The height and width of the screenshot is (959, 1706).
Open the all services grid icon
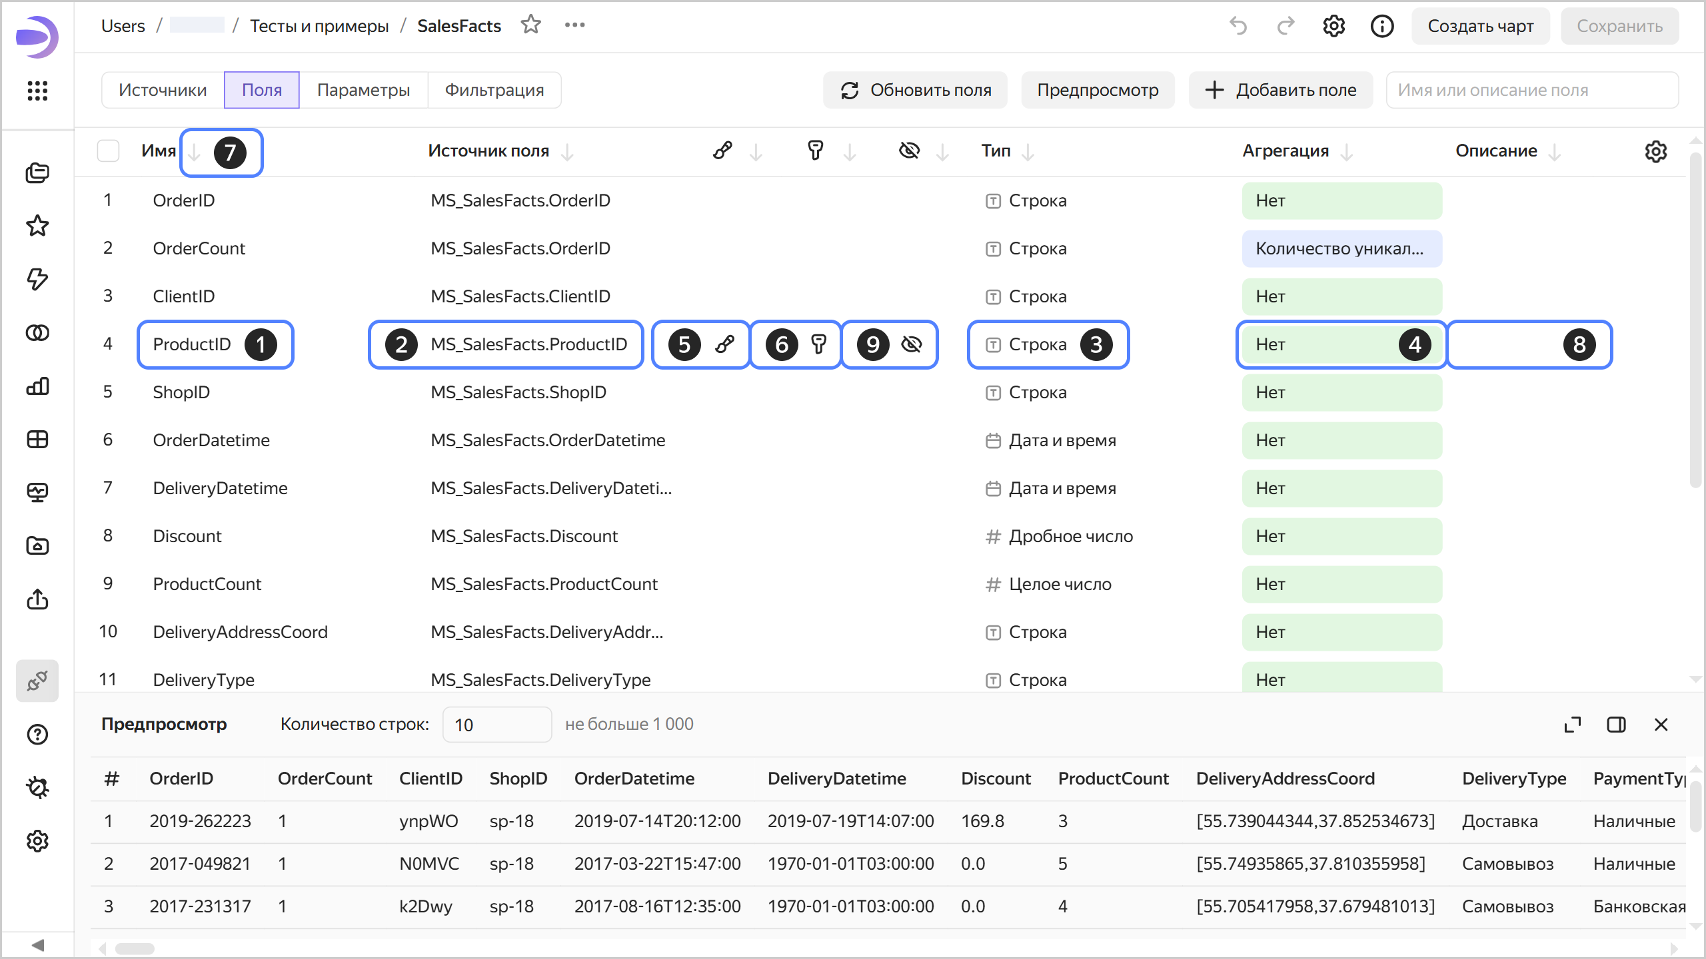point(37,91)
